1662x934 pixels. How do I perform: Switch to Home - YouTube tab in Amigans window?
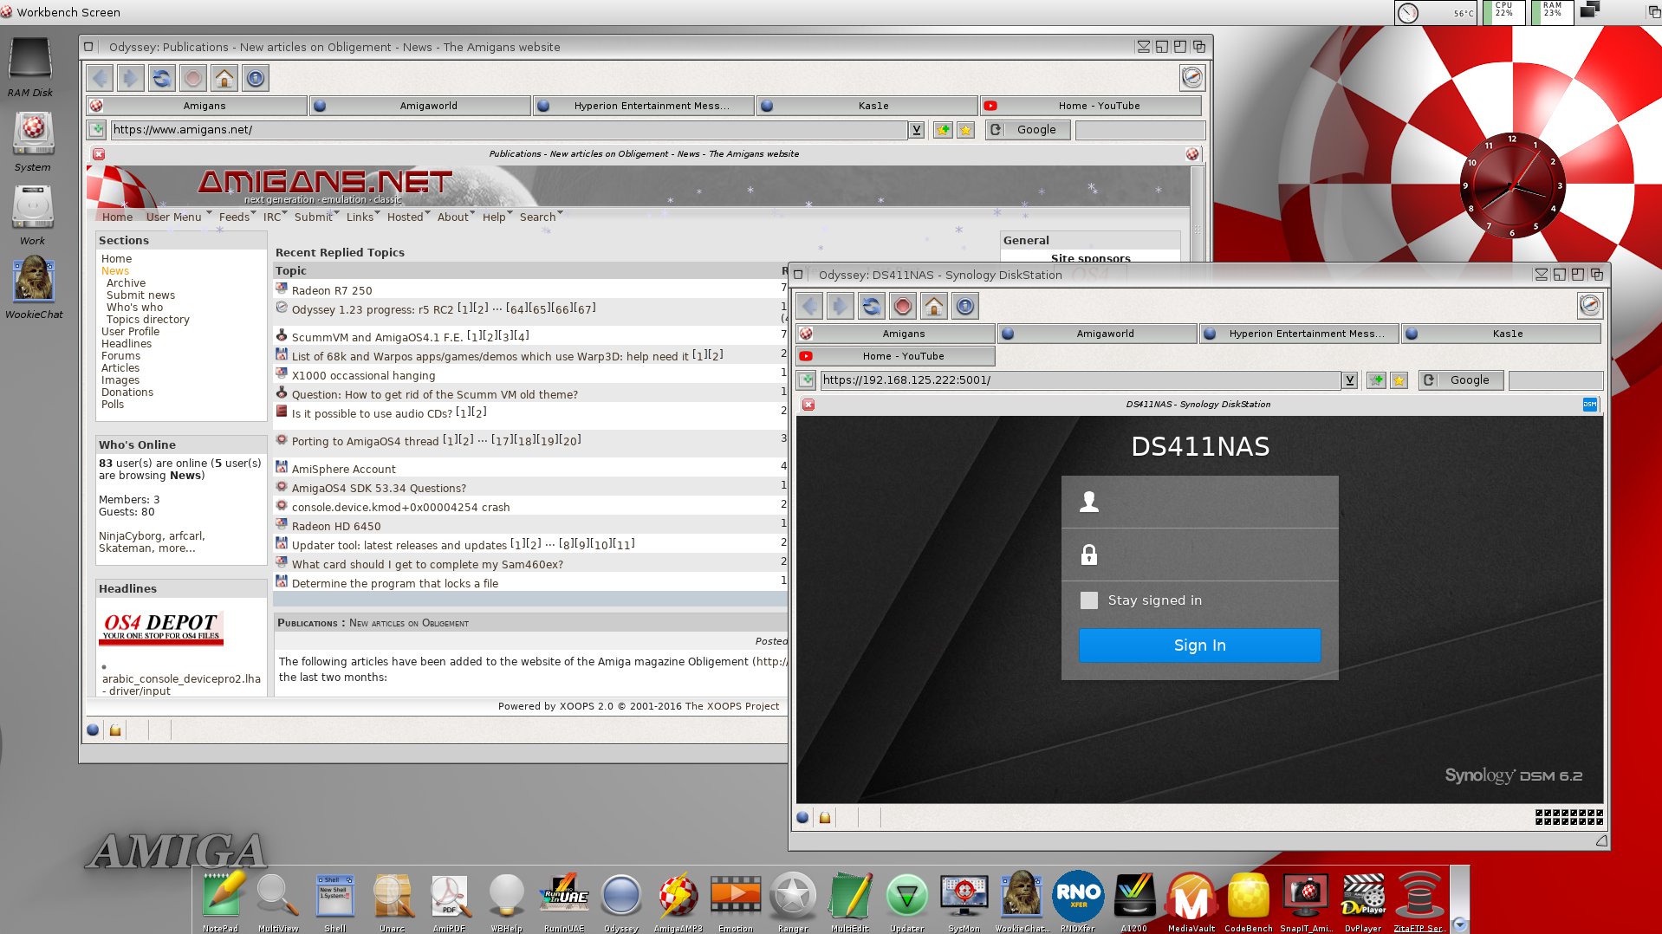(1091, 106)
